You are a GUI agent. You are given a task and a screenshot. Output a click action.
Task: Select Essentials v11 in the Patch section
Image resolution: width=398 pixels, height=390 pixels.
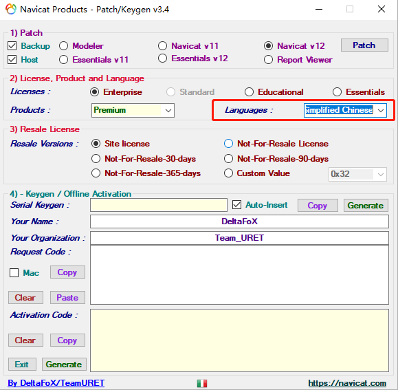[x=63, y=60]
